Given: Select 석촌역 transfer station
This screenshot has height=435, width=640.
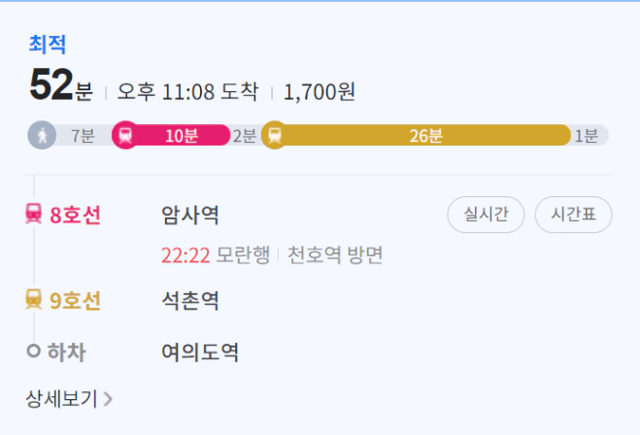Looking at the screenshot, I should click(x=190, y=301).
